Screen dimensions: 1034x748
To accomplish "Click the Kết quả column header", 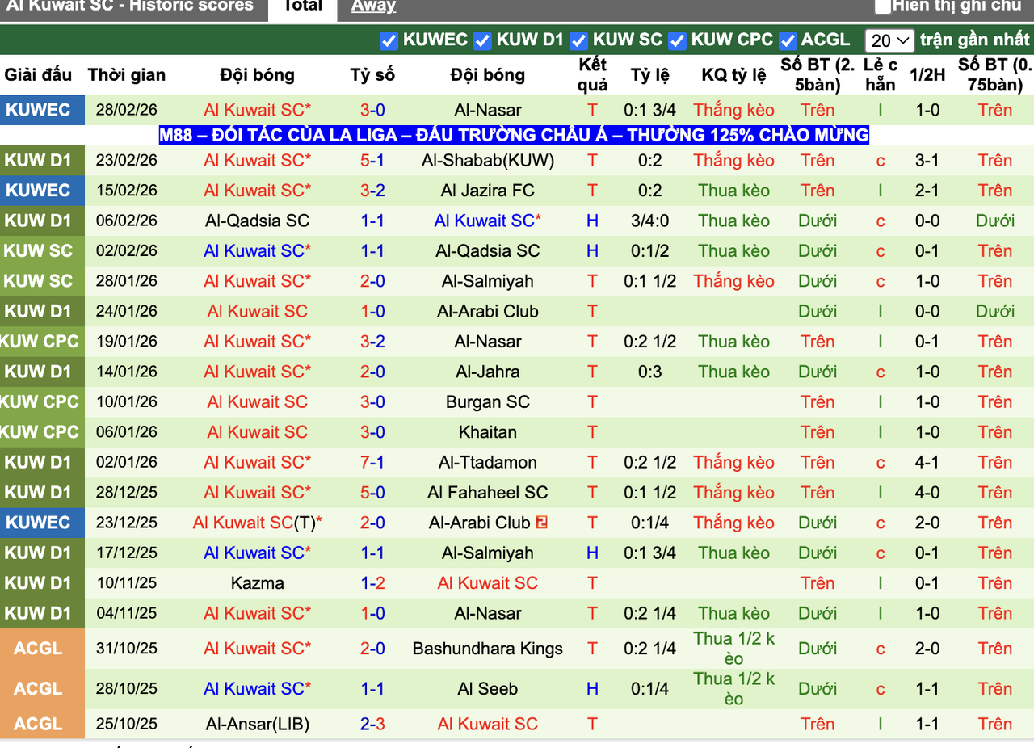I will (593, 75).
